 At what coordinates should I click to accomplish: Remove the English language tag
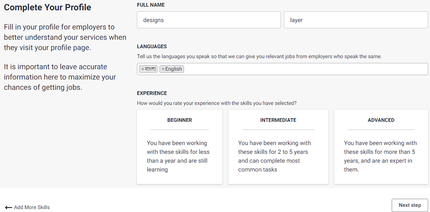(163, 69)
